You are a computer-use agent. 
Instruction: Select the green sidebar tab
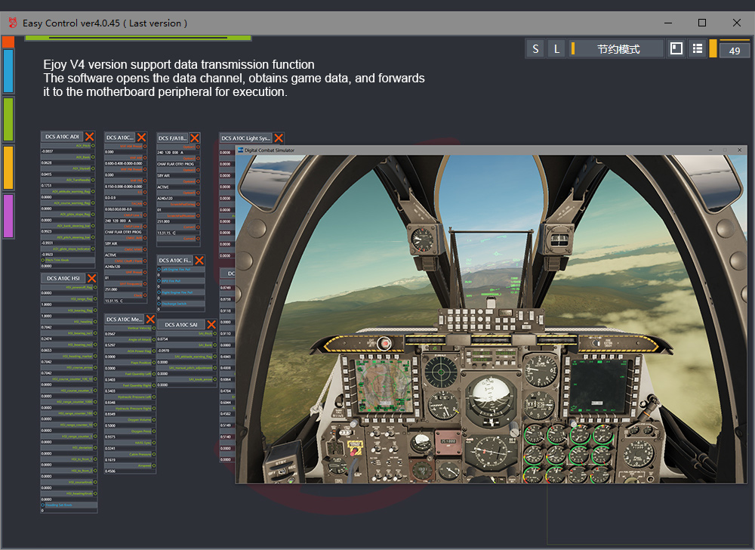[x=8, y=119]
